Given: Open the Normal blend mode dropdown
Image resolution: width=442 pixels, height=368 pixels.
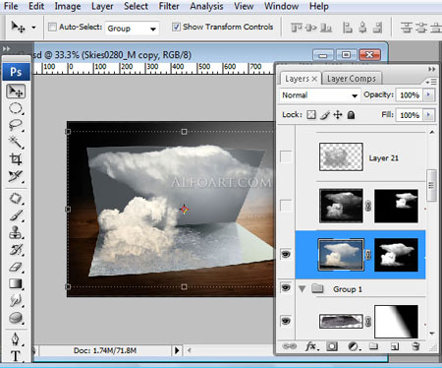Looking at the screenshot, I should click(x=320, y=95).
